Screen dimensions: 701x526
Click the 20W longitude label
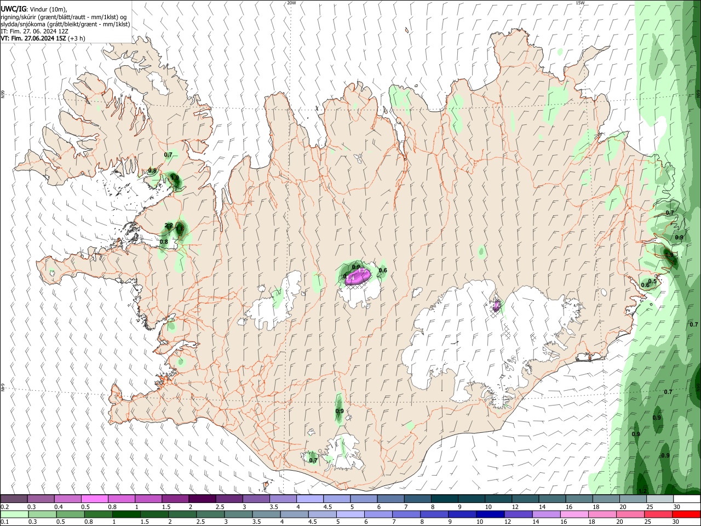[291, 3]
